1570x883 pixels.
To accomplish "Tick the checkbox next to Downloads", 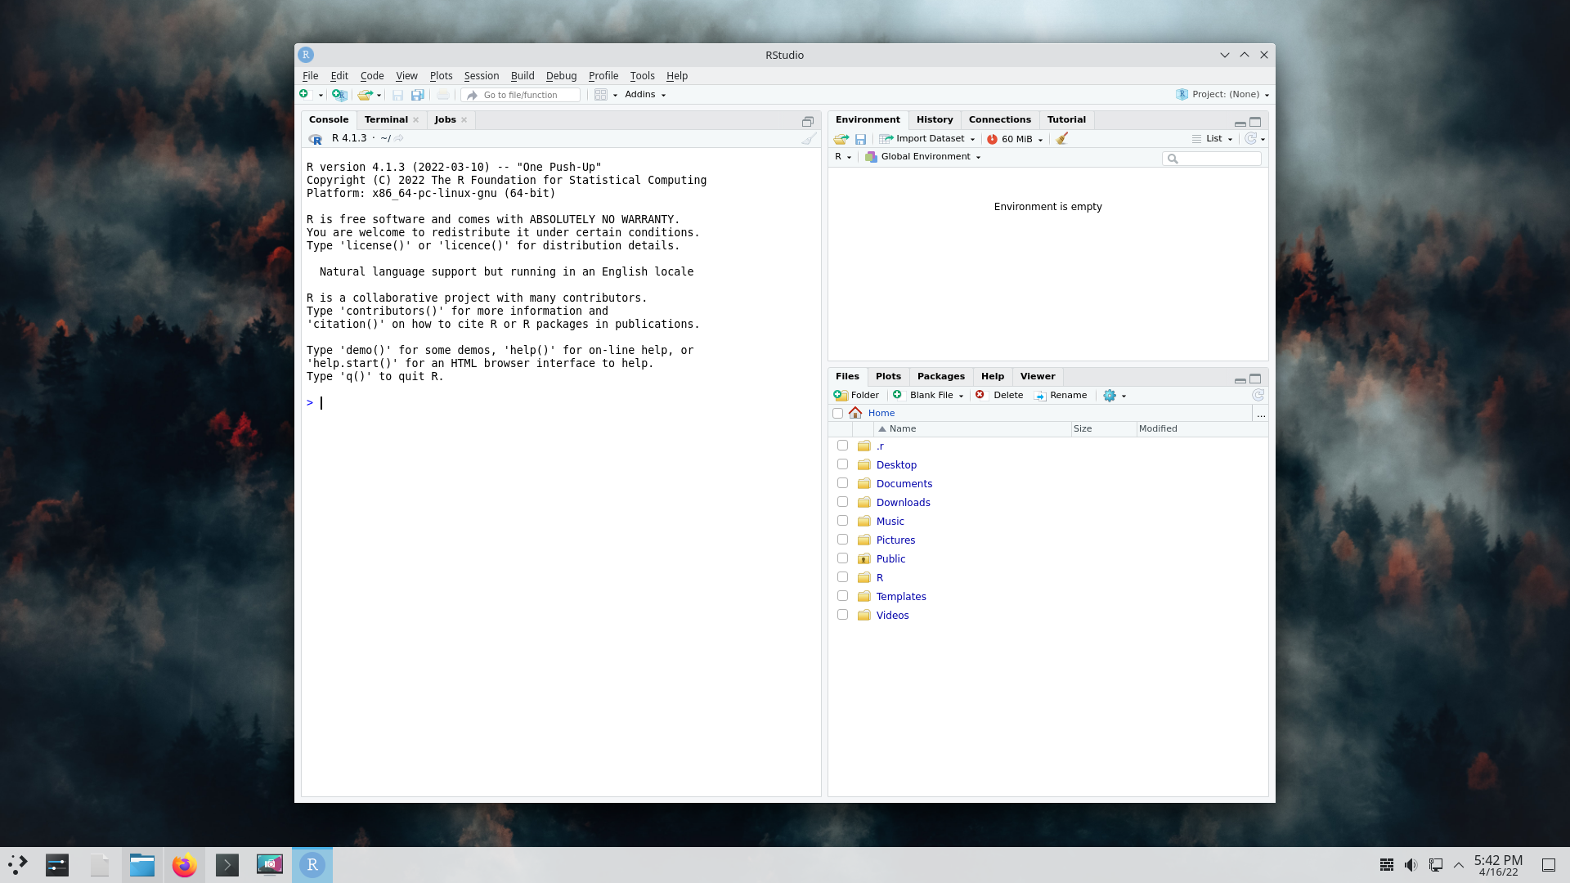I will coord(842,502).
